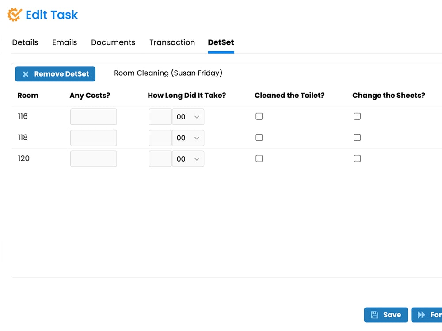Click the floppy disk icon on Save
442x331 pixels.
pos(375,315)
